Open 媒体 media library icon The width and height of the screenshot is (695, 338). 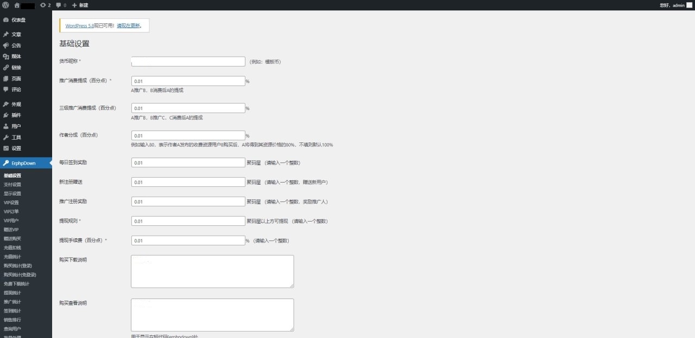pyautogui.click(x=6, y=56)
